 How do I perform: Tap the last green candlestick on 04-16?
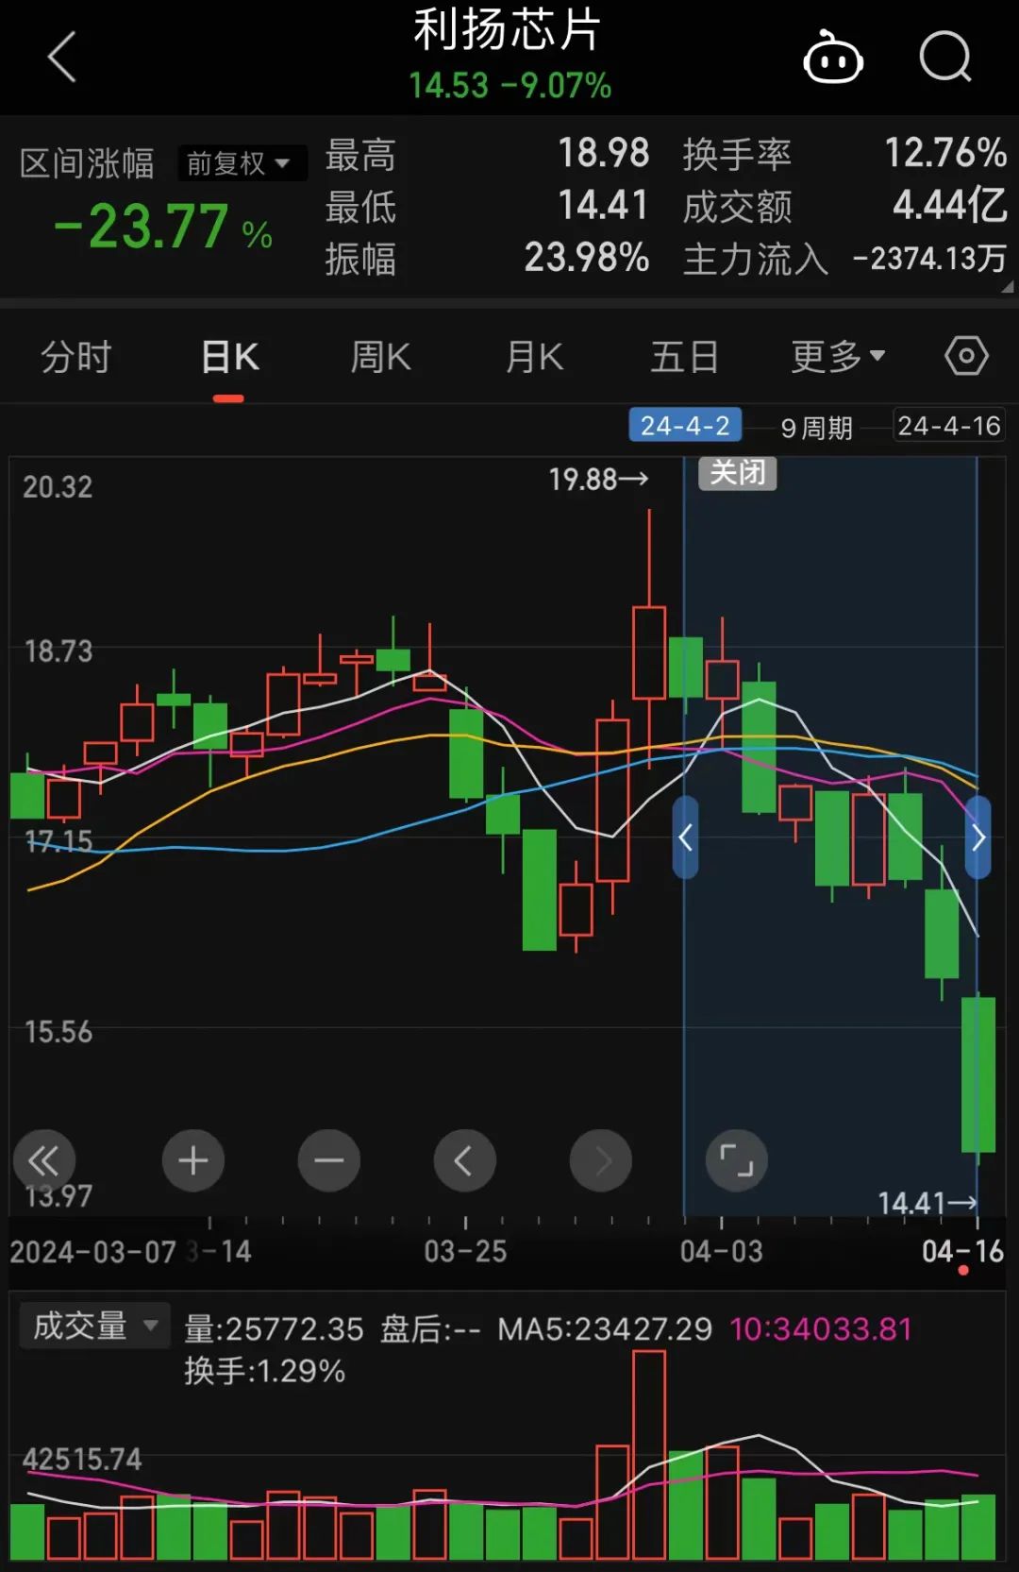click(x=978, y=1074)
